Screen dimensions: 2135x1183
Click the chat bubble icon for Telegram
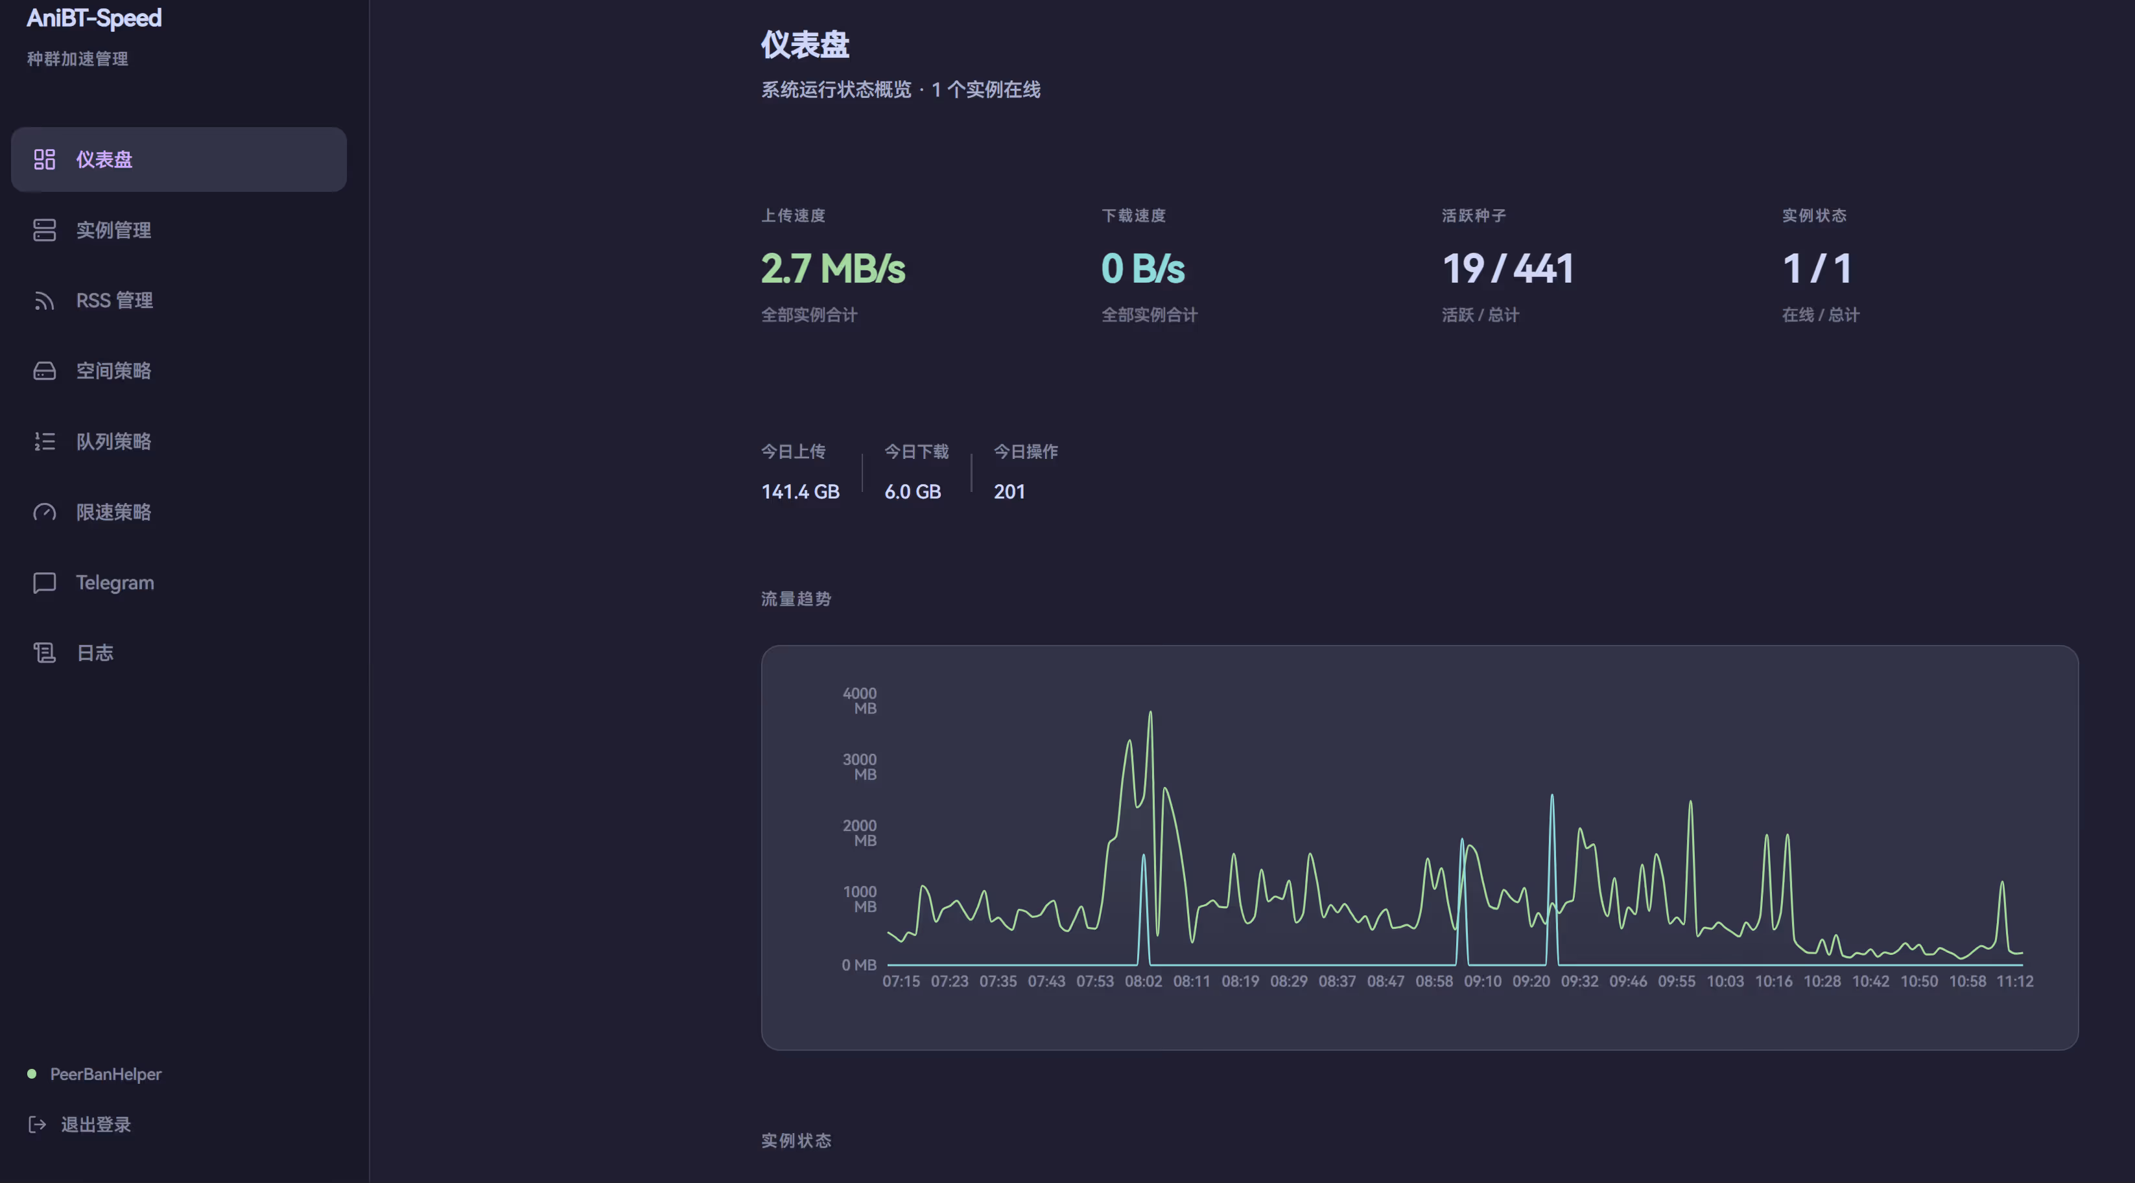click(44, 582)
